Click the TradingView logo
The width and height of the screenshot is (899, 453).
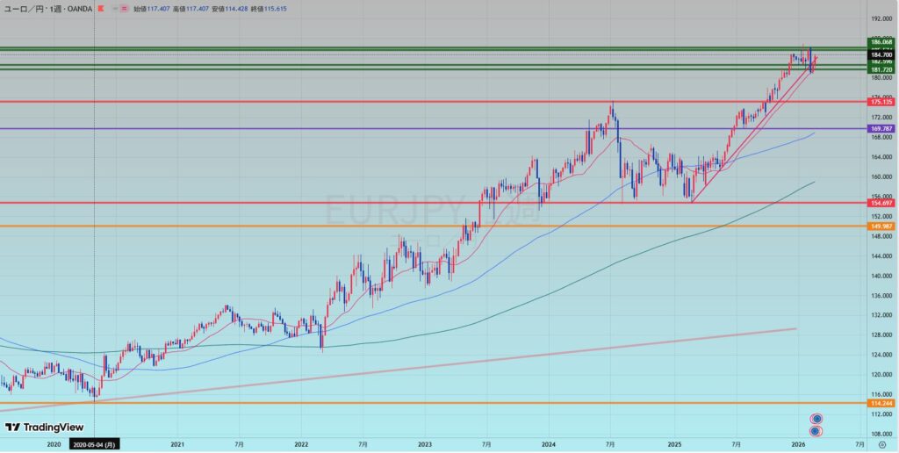pos(44,428)
